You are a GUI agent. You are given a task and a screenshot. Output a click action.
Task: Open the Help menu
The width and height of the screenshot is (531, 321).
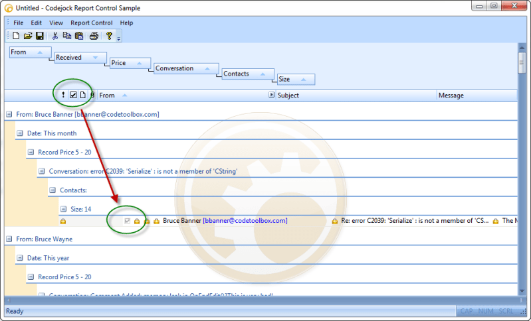[126, 23]
